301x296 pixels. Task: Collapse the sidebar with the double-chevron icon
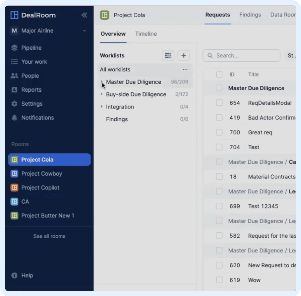[84, 15]
